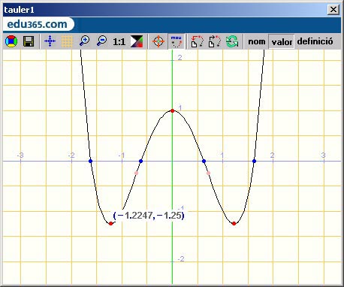This screenshot has height=287, width=344.
Task: Open the edu365.com logo link
Action: [38, 24]
